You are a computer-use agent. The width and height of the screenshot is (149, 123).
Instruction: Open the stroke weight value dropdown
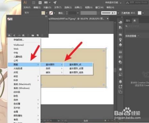(x=78, y=13)
